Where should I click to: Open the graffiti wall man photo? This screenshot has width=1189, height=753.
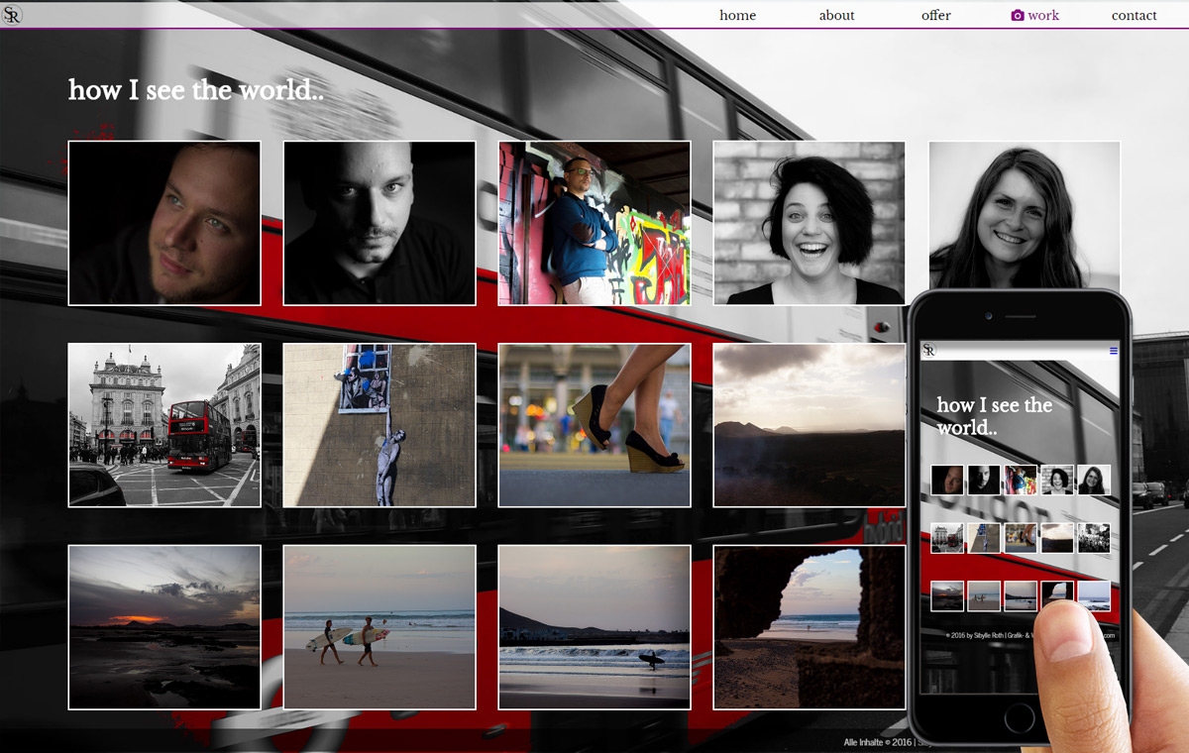coord(594,223)
